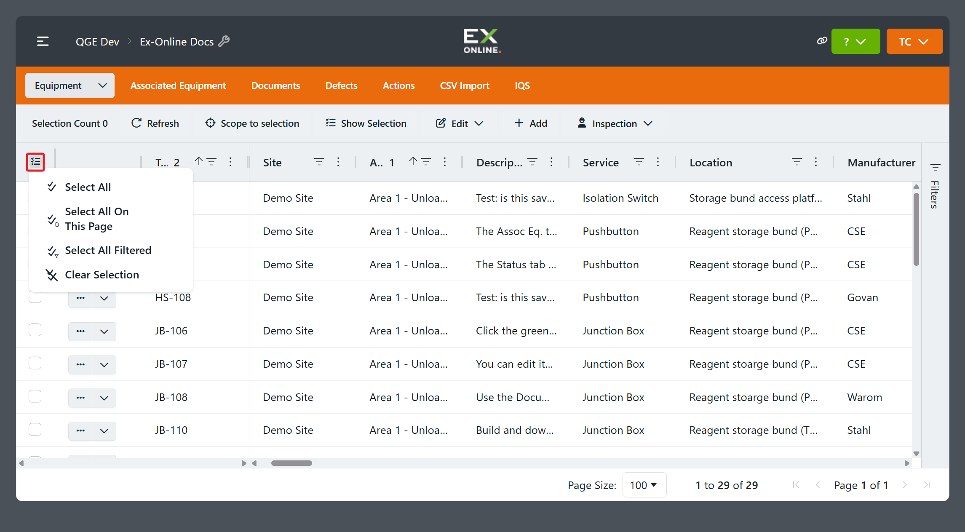
Task: Click the more options button for JB-108
Action: click(x=80, y=398)
